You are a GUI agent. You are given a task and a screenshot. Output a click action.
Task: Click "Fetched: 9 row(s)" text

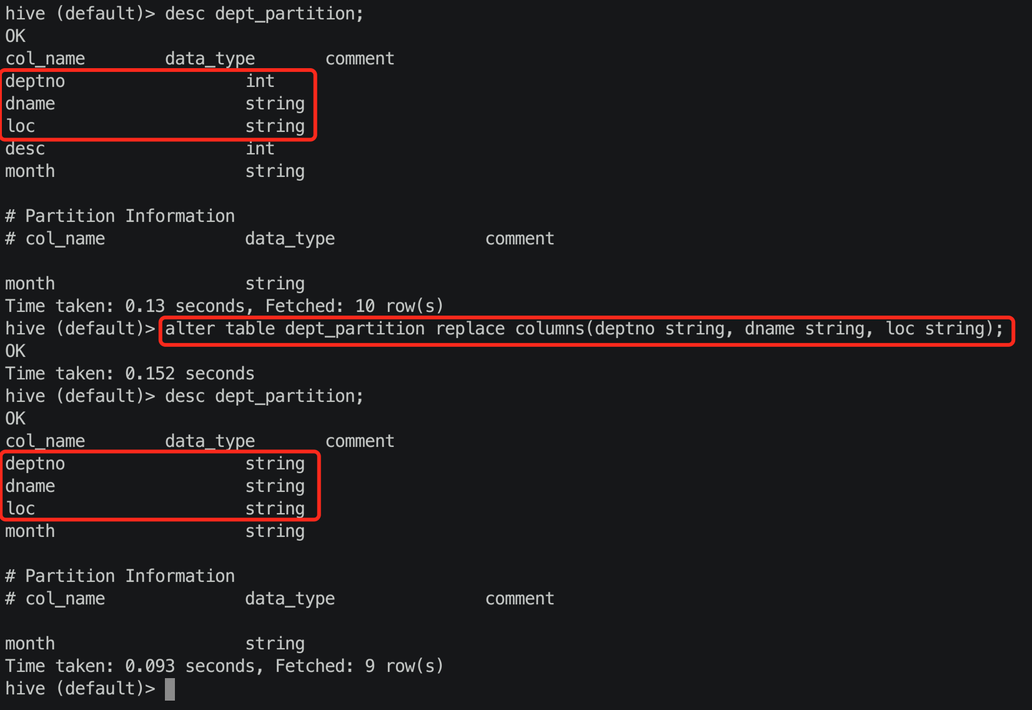coord(359,666)
